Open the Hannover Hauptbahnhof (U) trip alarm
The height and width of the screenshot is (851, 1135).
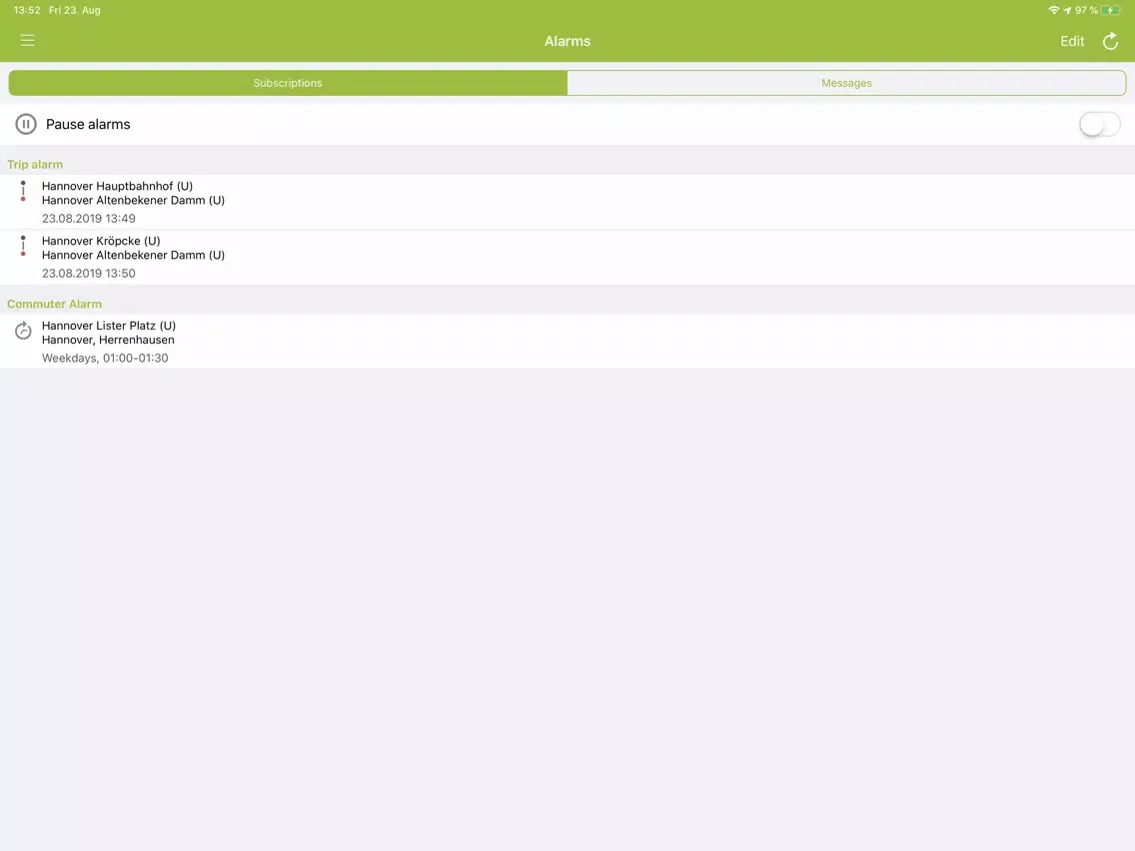(x=567, y=202)
